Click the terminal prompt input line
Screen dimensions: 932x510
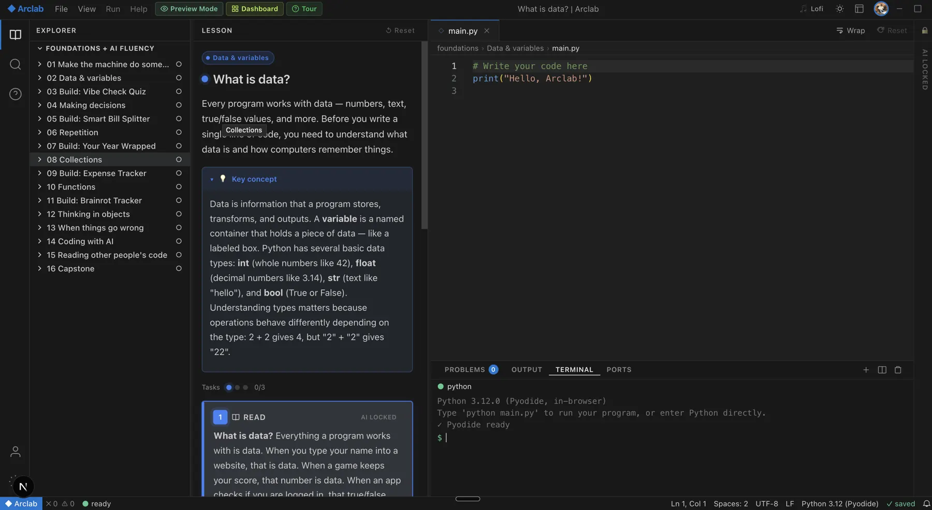pyautogui.click(x=673, y=438)
